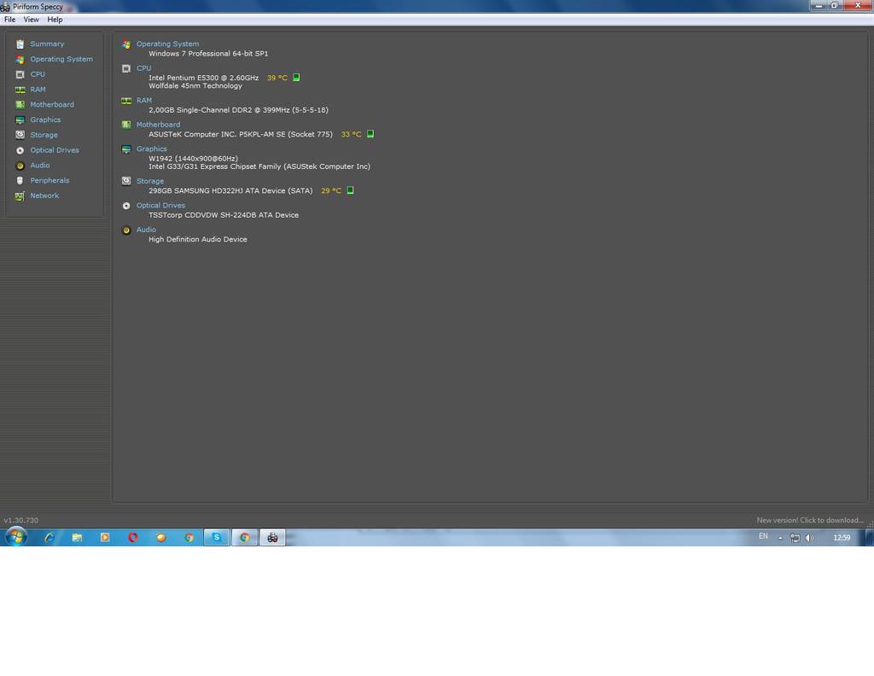Click '298GB SAMSUNG HD322HJ ATA Device' text
The height and width of the screenshot is (676, 874).
point(217,190)
